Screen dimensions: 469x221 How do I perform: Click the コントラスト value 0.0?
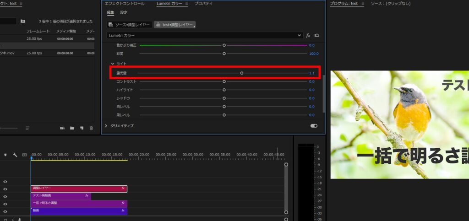point(311,81)
